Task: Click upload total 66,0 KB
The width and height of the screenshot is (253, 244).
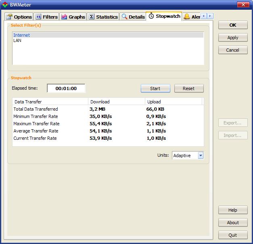Action: [x=155, y=109]
